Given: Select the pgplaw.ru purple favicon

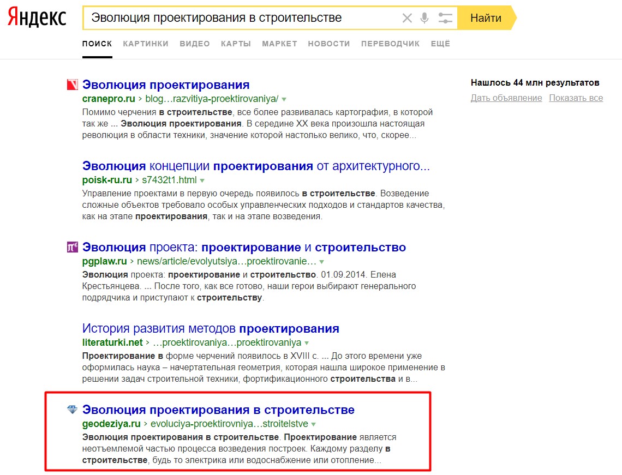Looking at the screenshot, I should [x=72, y=247].
